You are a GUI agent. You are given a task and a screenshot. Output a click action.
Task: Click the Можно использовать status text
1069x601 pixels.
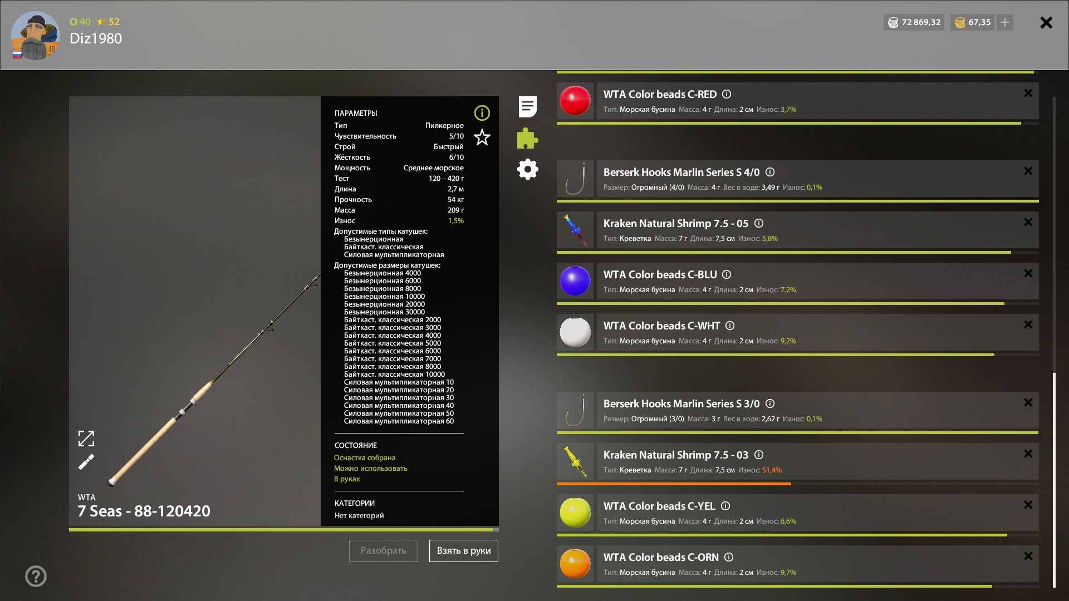[x=371, y=469]
